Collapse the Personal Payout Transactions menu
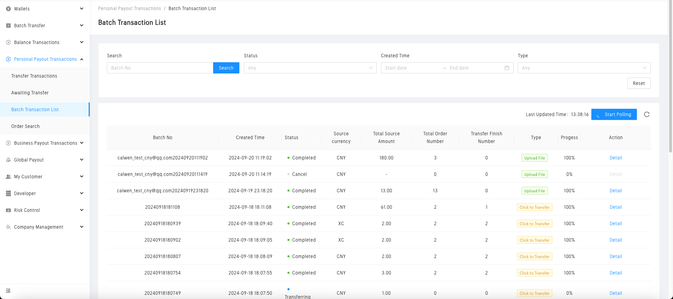The width and height of the screenshot is (673, 299). point(45,59)
